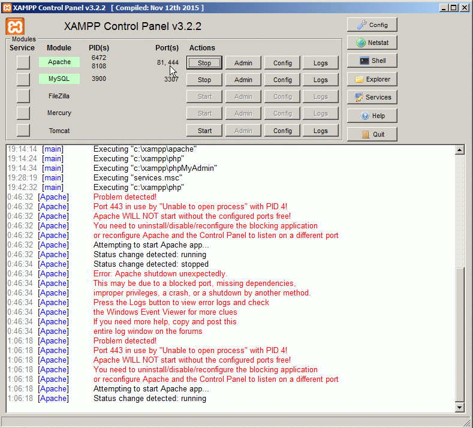The height and width of the screenshot is (428, 473).
Task: View Tomcat Logs
Action: [320, 131]
